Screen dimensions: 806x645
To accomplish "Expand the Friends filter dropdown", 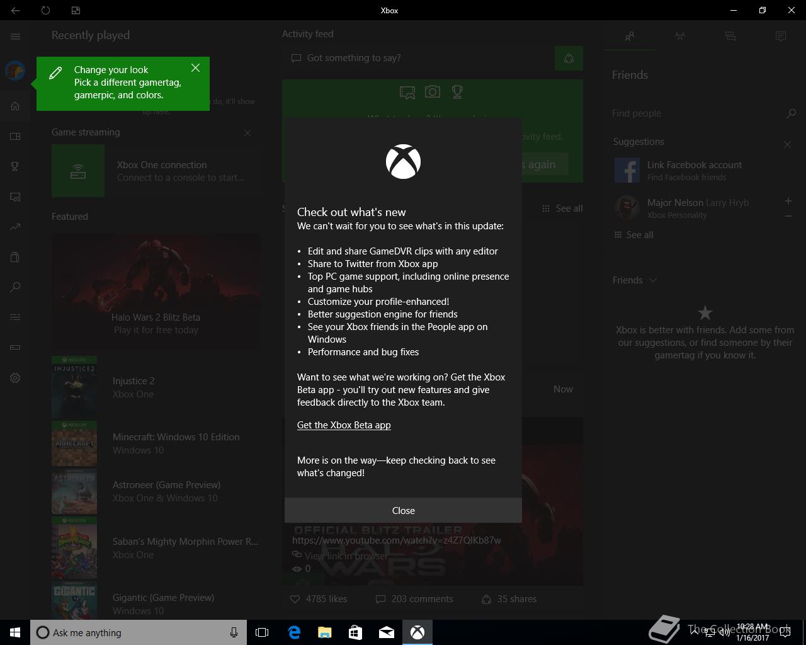I will tap(635, 280).
